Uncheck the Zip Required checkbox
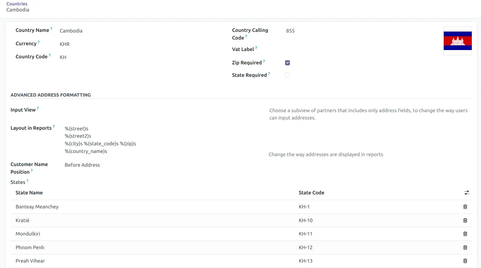This screenshot has height=268, width=481. 287,63
